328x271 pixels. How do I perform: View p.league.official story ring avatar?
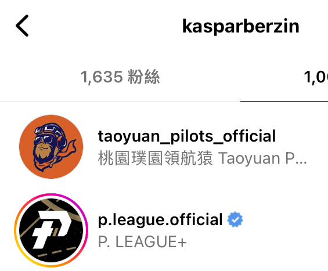point(51,230)
